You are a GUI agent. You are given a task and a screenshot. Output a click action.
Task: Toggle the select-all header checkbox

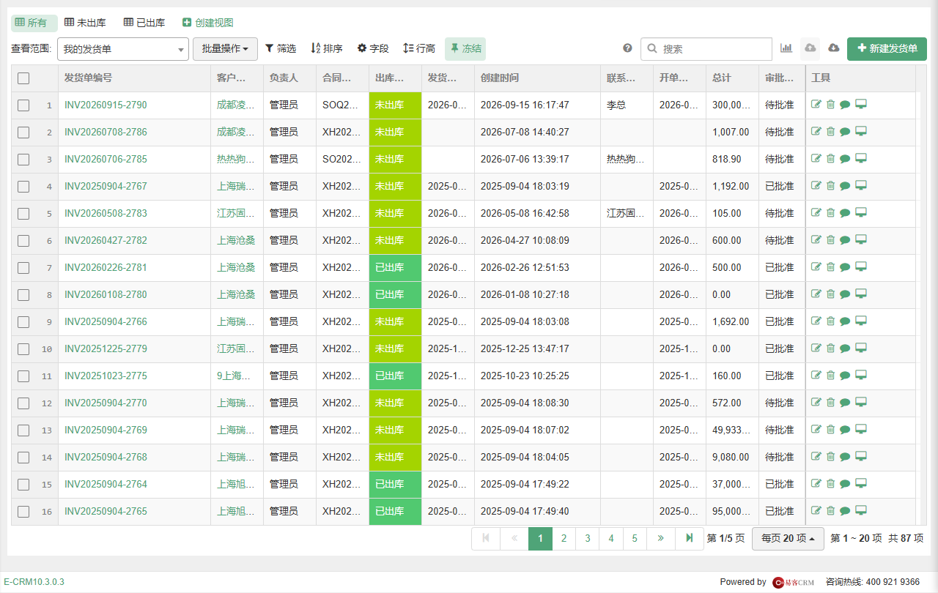coord(23,78)
